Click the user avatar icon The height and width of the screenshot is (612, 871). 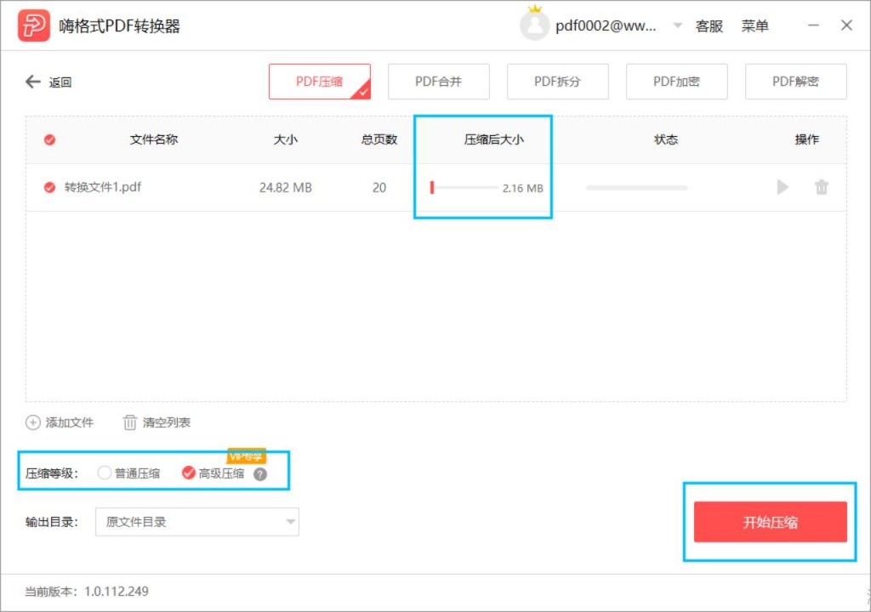(x=534, y=25)
